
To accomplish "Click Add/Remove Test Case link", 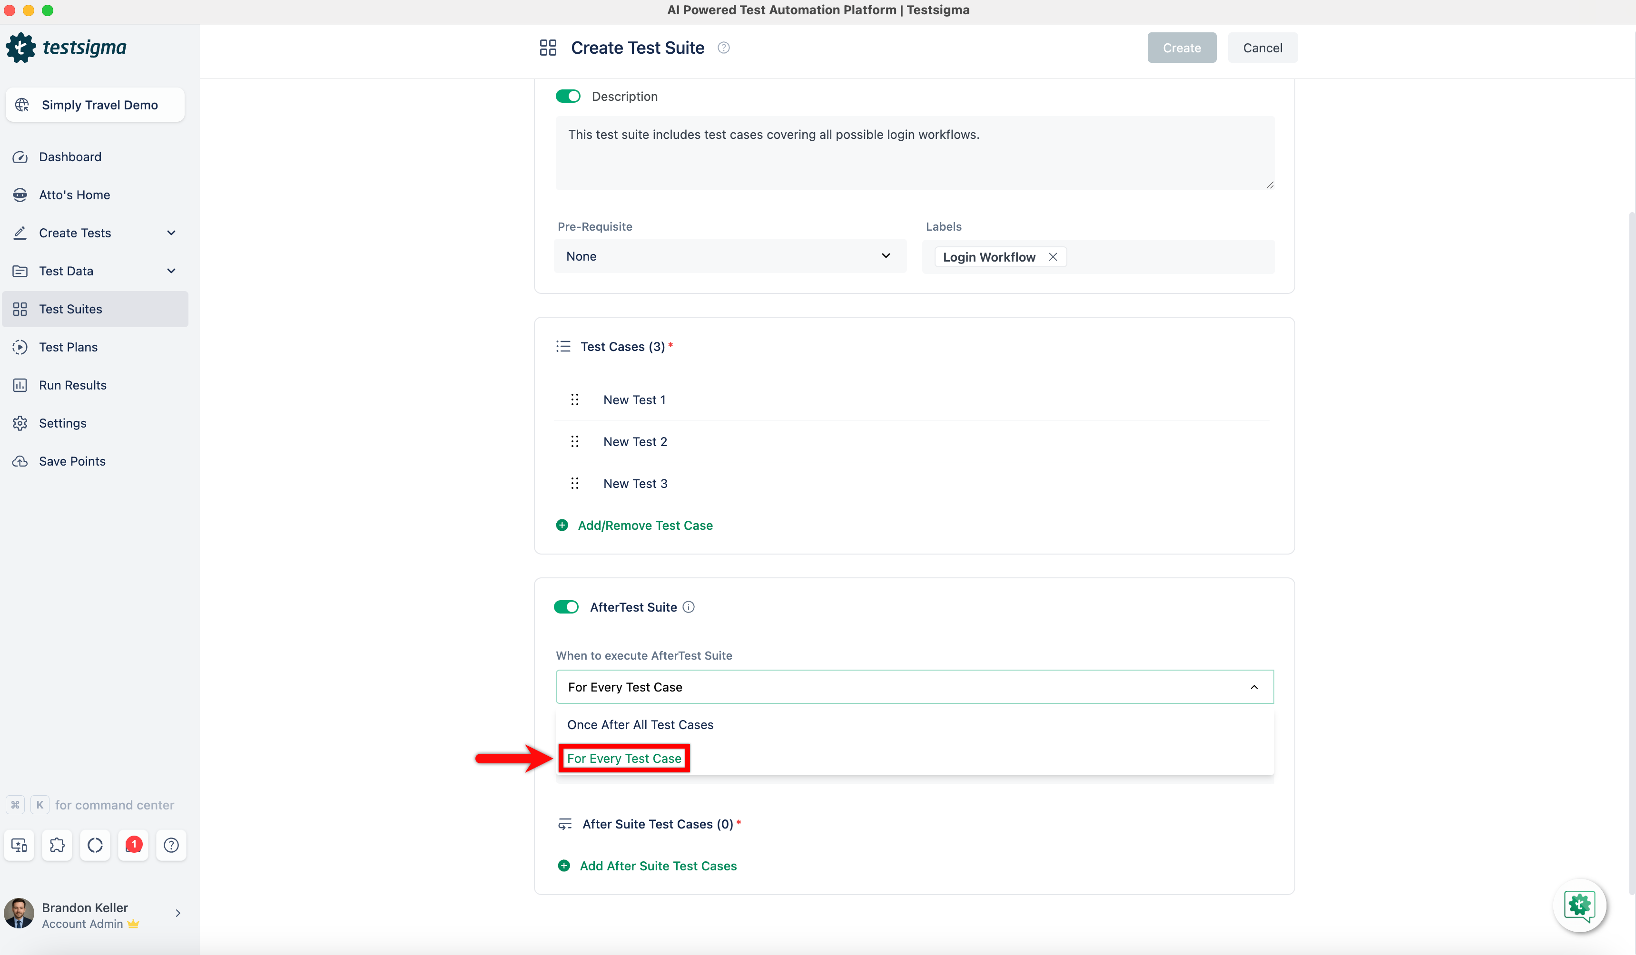I will pos(645,525).
